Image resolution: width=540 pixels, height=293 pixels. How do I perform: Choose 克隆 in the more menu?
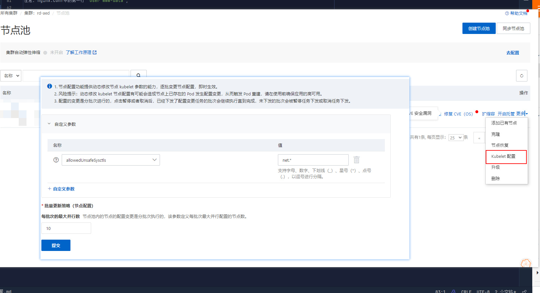[x=495, y=134]
